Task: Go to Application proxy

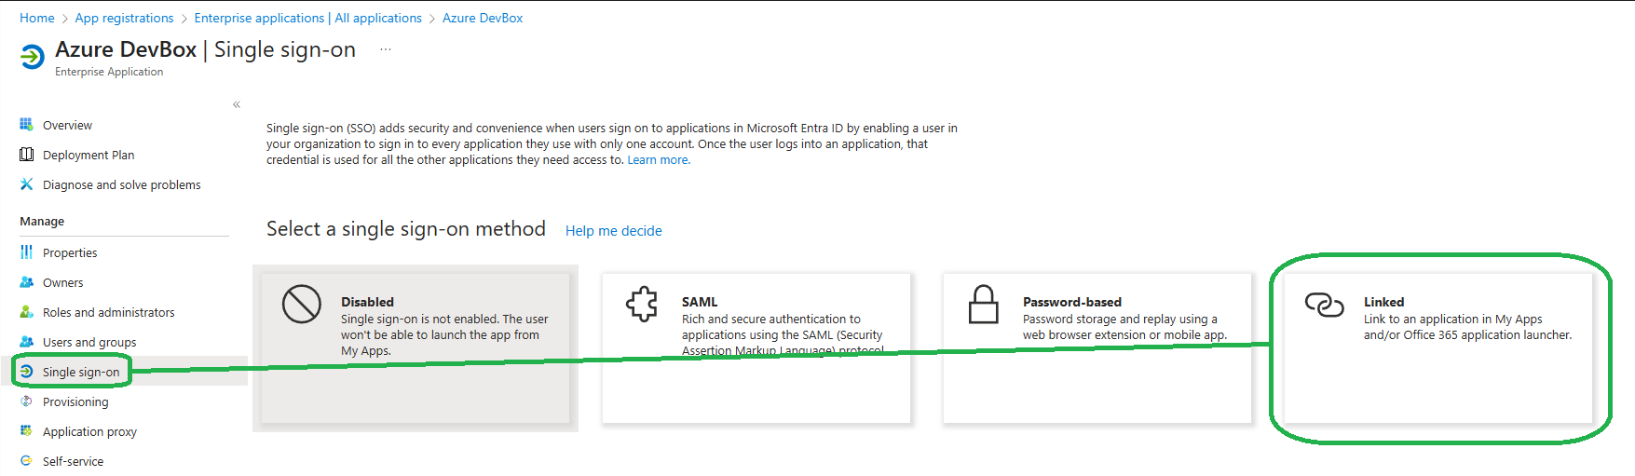Action: click(89, 431)
